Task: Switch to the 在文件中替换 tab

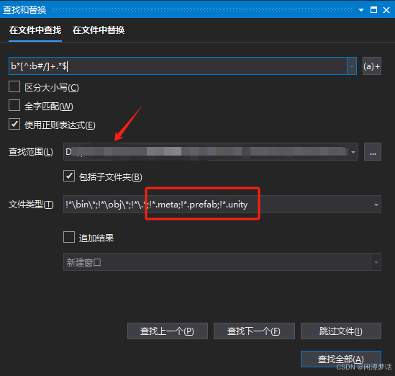Action: 99,30
